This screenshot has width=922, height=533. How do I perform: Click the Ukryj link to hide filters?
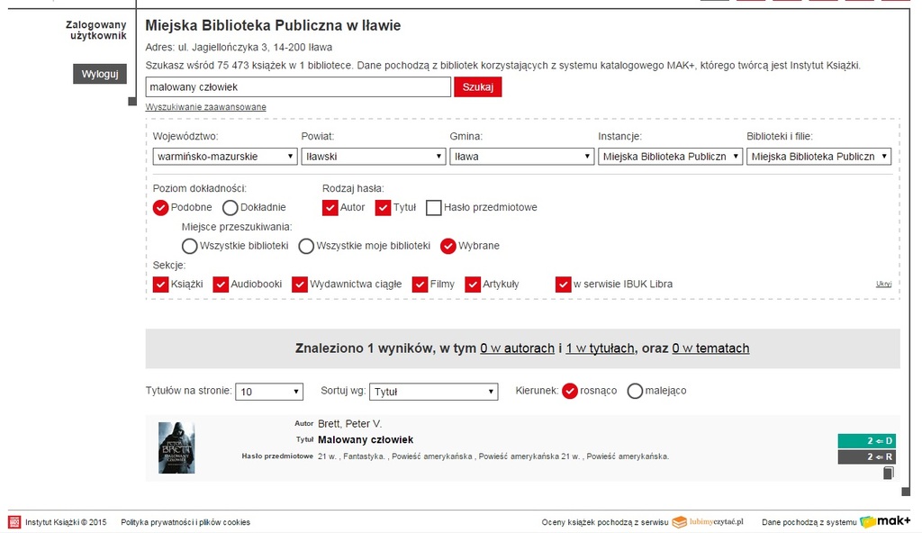884,285
